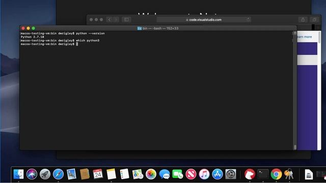
Task: Open Keychain Access keys icon in Dock
Action: (x=289, y=174)
